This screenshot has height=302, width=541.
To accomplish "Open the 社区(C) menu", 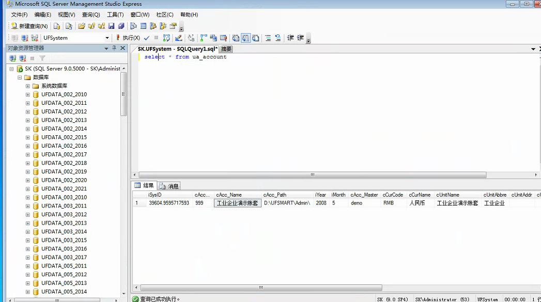I will (x=165, y=14).
